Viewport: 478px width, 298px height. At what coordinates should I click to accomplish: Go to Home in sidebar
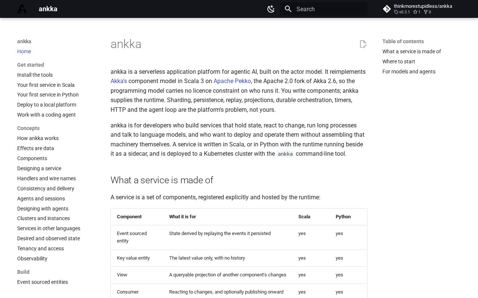coord(24,51)
